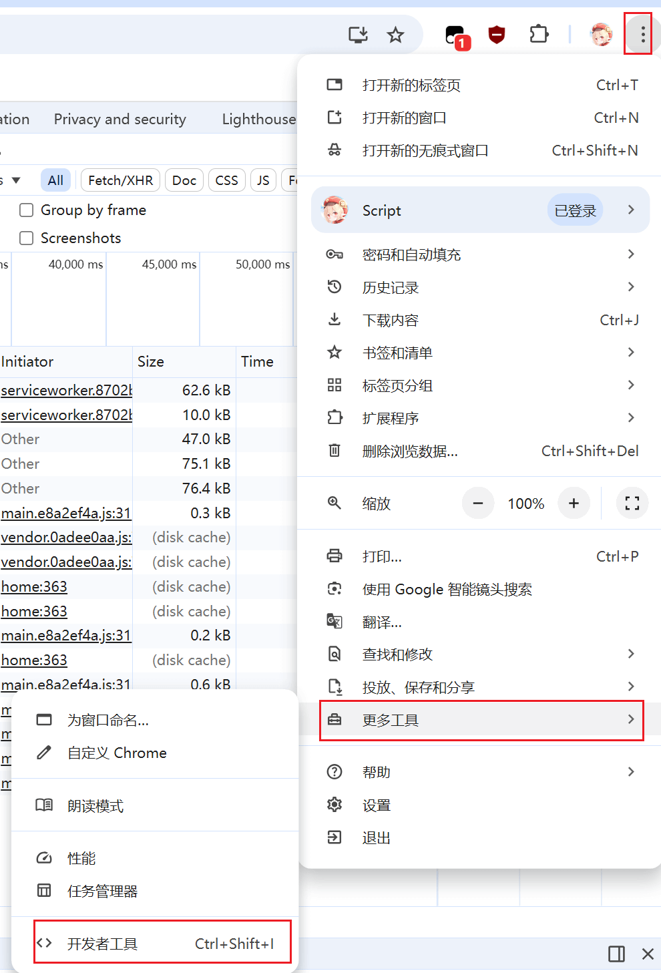The width and height of the screenshot is (661, 973).
Task: Enter fullscreen mode using zoom row icon
Action: (632, 504)
